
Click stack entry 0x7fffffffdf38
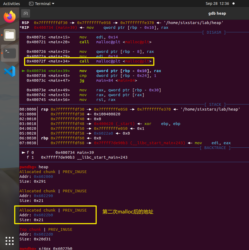(x=68, y=114)
